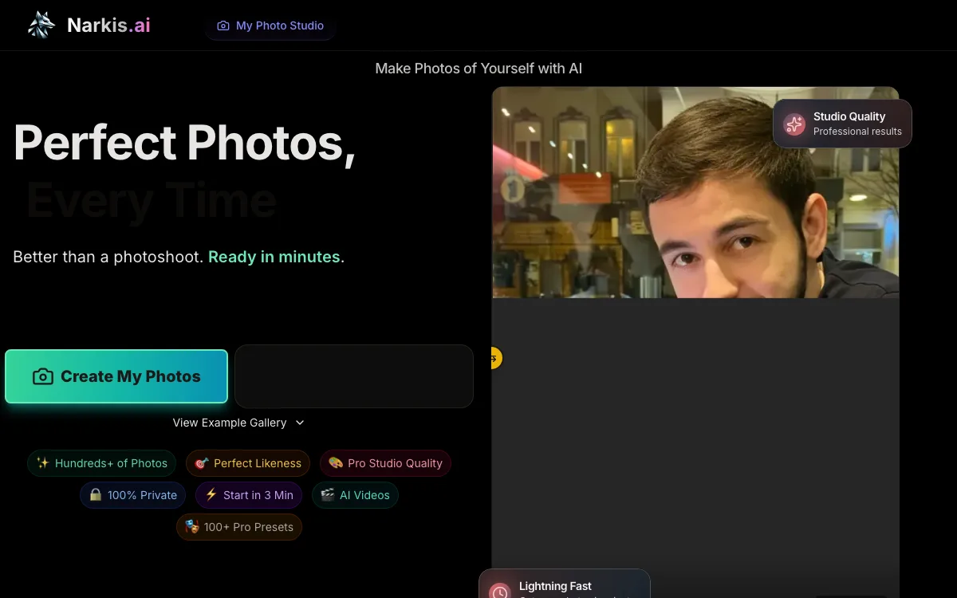Screen dimensions: 957x598
Task: Select the AI Videos badge
Action: tap(355, 495)
